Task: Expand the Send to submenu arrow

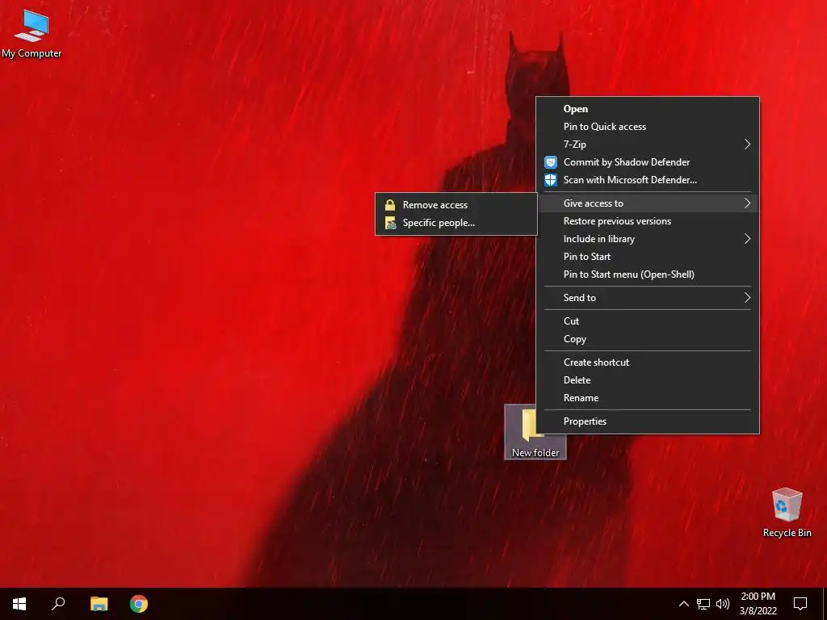Action: click(x=747, y=298)
